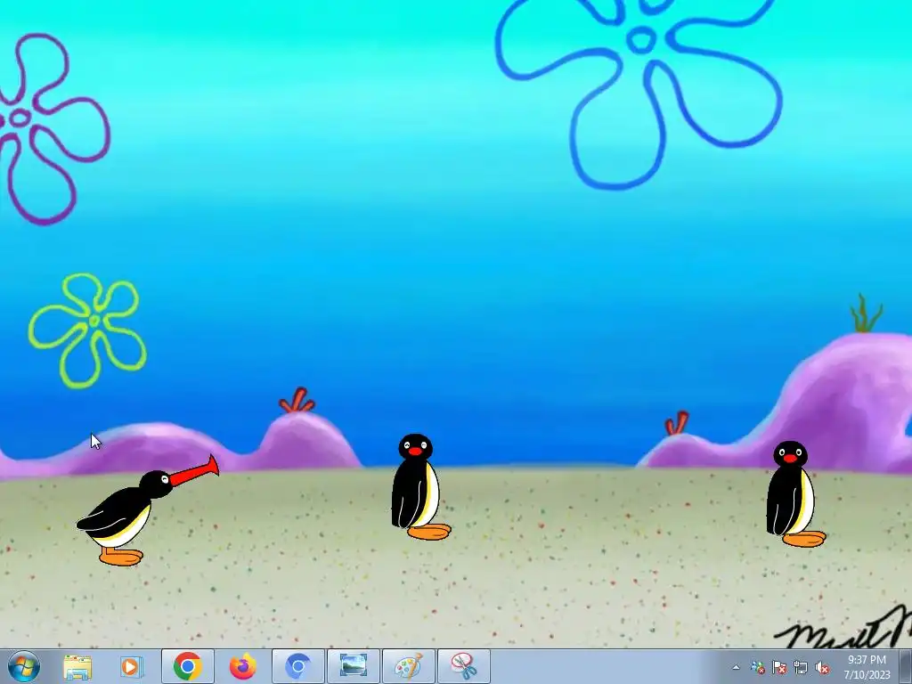Click the bent-over penguin with stretched beak
The width and height of the screenshot is (912, 684).
coord(147,511)
